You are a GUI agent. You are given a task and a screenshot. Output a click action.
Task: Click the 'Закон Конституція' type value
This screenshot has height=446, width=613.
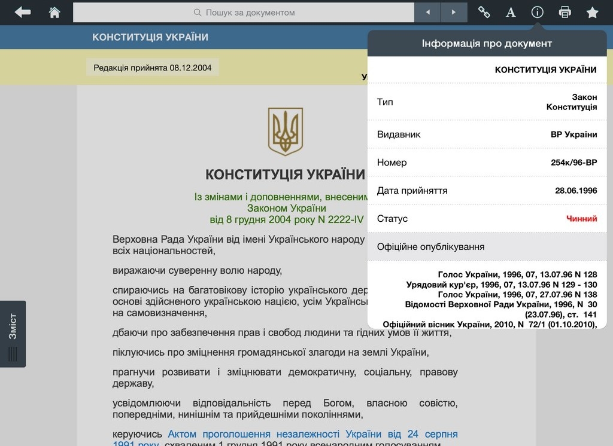coord(572,102)
